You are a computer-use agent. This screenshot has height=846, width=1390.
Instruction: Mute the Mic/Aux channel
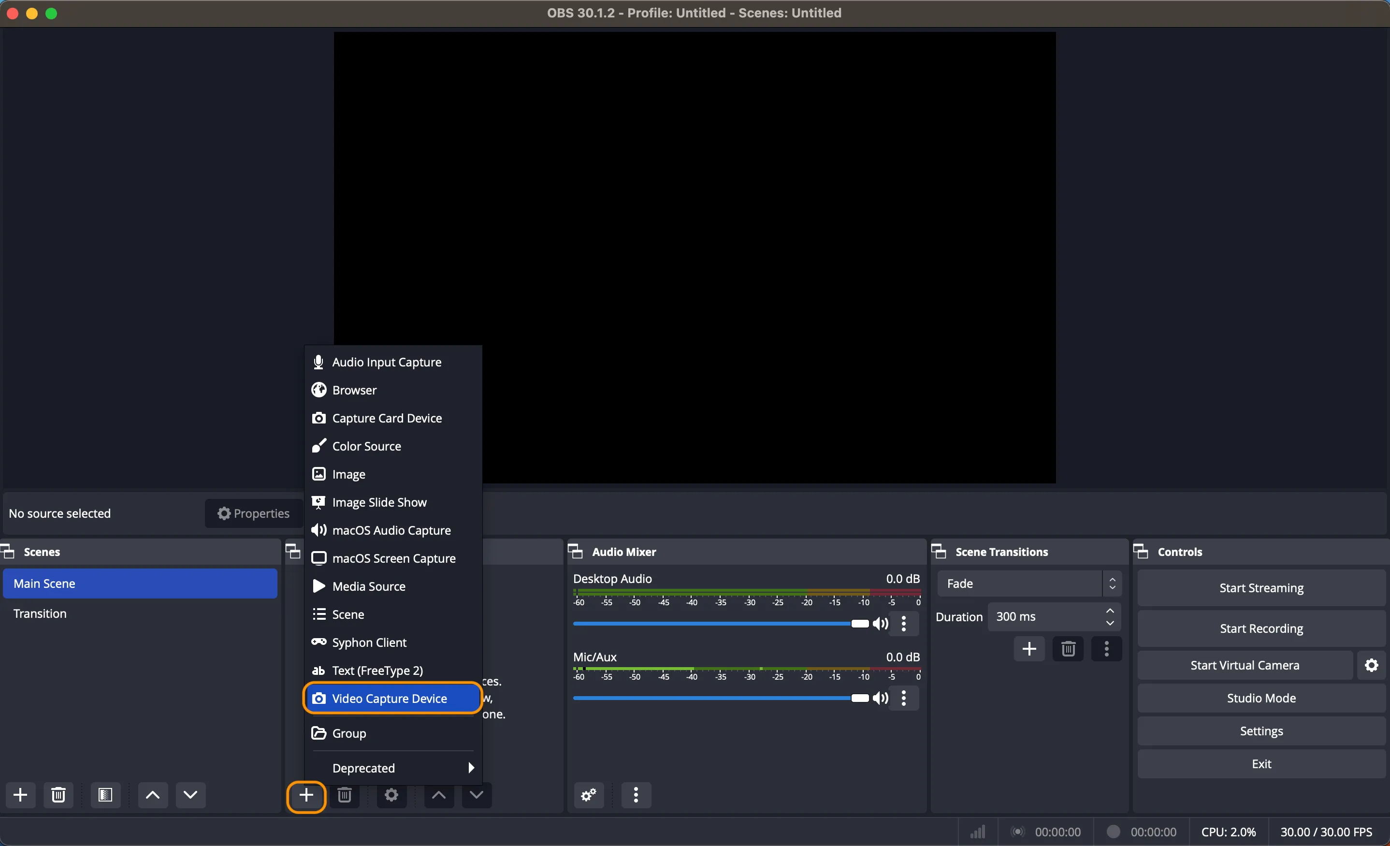[881, 699]
